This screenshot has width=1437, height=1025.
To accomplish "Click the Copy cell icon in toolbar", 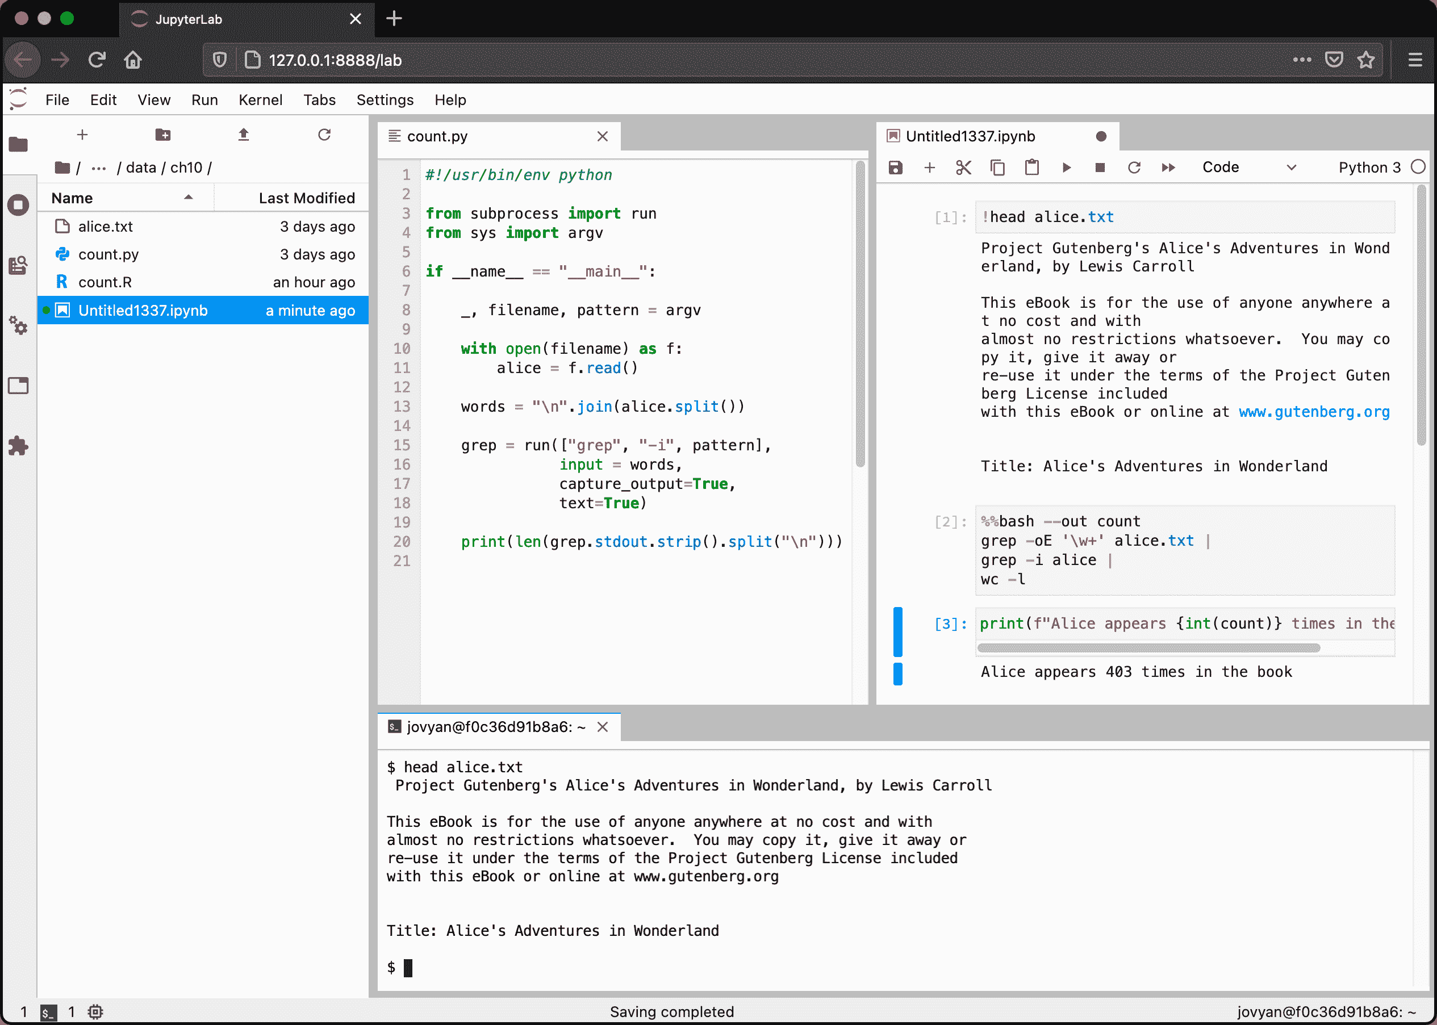I will 996,168.
